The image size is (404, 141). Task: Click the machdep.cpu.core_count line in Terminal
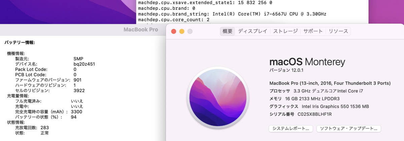pyautogui.click(x=174, y=20)
